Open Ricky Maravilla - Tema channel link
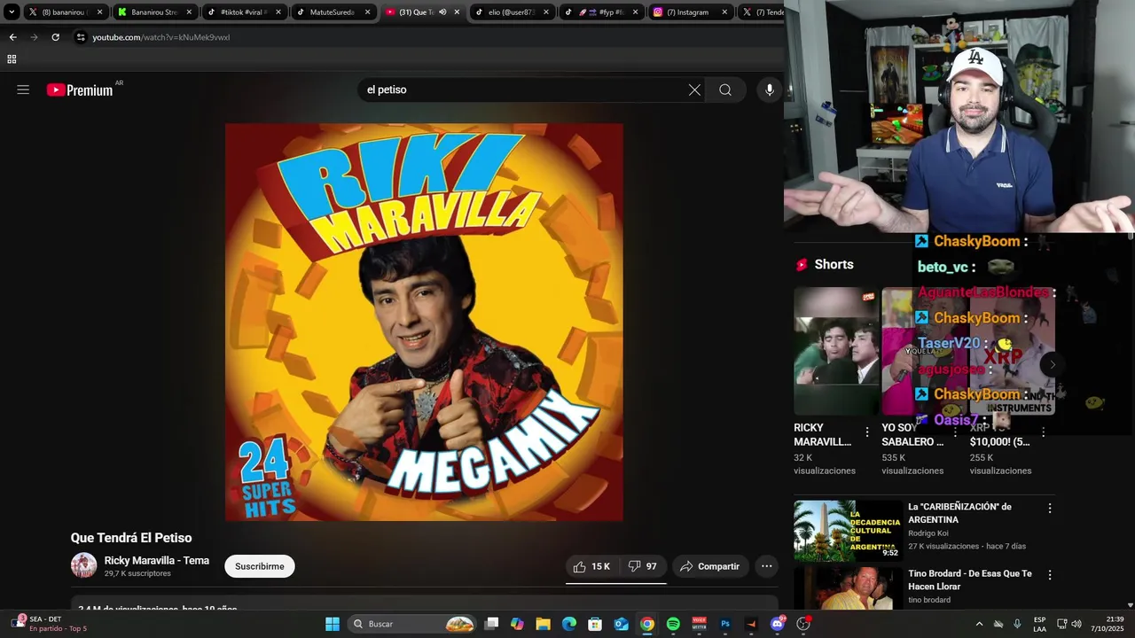 157,560
